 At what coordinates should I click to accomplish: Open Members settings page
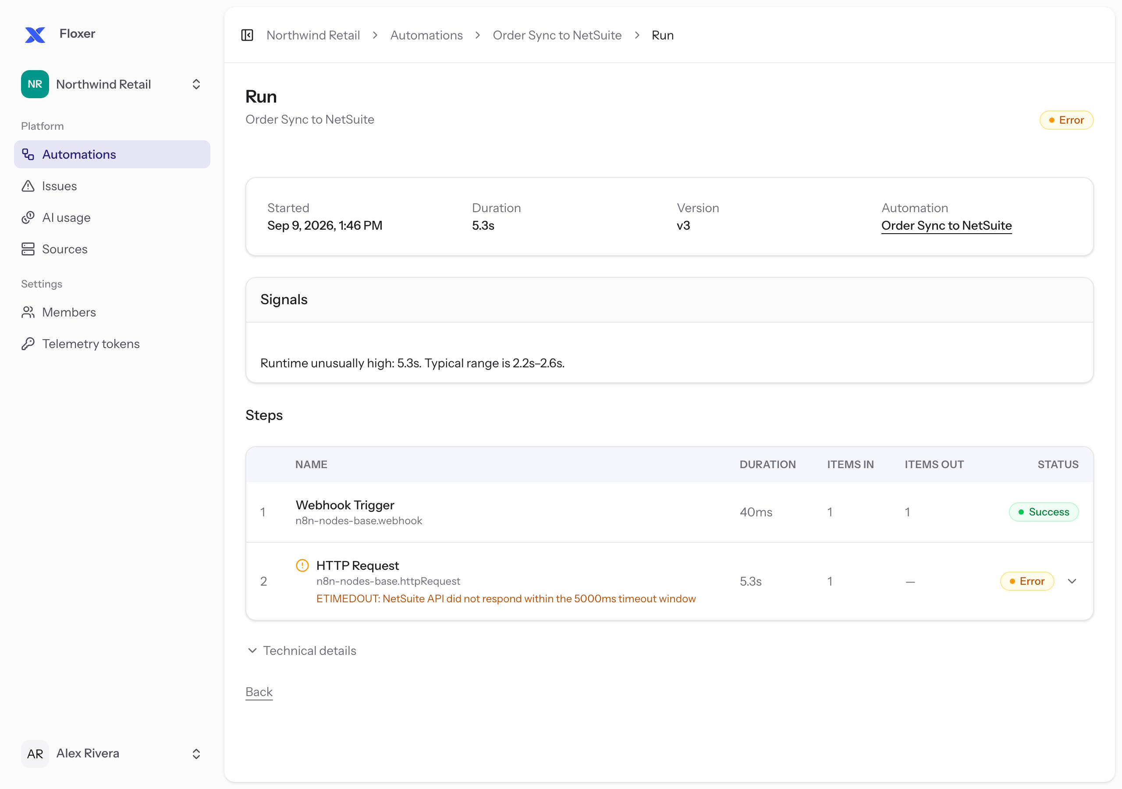point(112,312)
